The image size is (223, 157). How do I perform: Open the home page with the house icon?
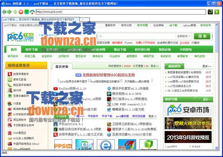[x=32, y=12]
